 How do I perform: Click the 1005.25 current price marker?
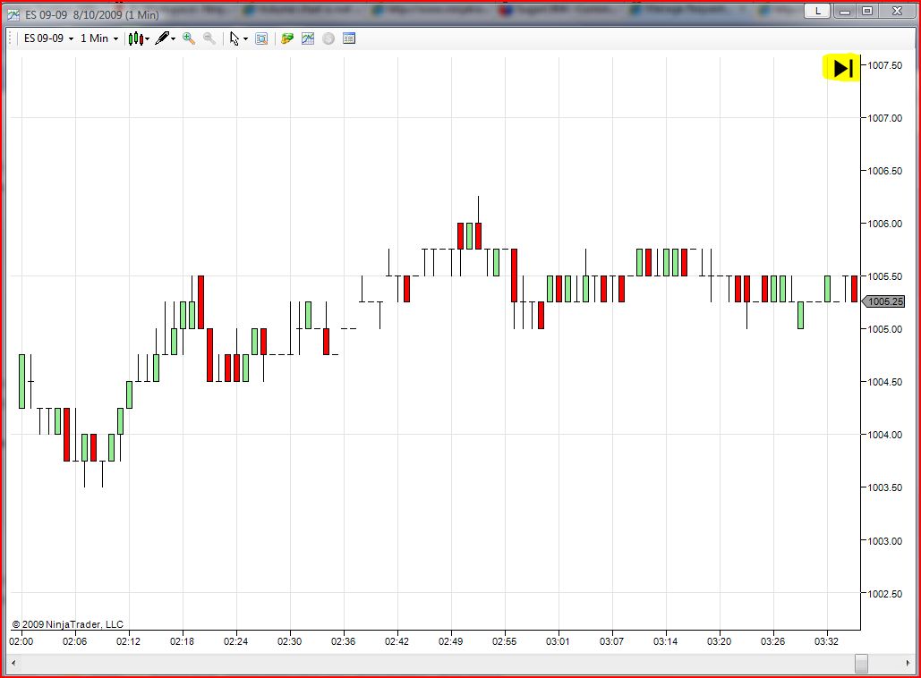coord(883,301)
